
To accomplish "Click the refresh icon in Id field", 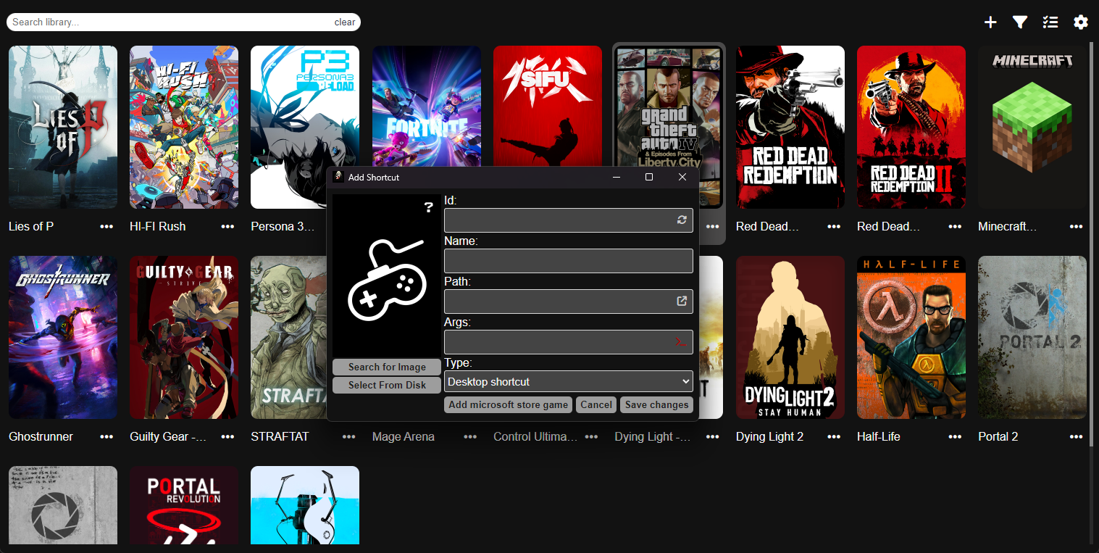I will pyautogui.click(x=682, y=220).
